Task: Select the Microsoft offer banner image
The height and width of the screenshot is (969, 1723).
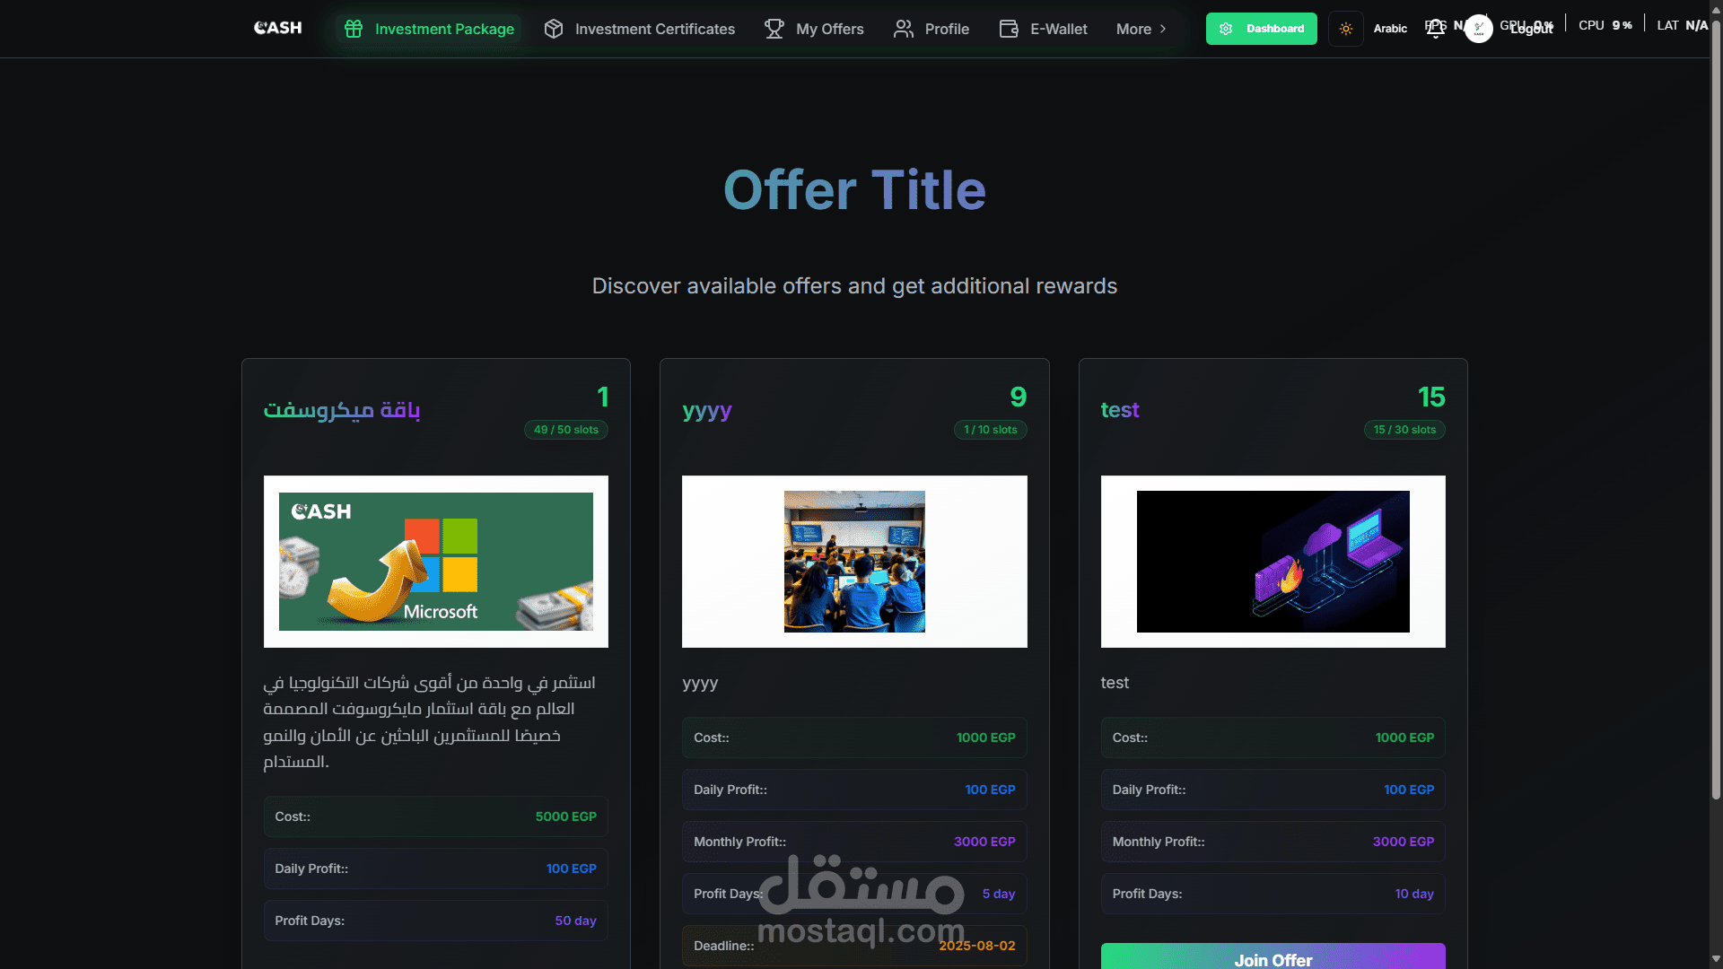Action: tap(436, 562)
